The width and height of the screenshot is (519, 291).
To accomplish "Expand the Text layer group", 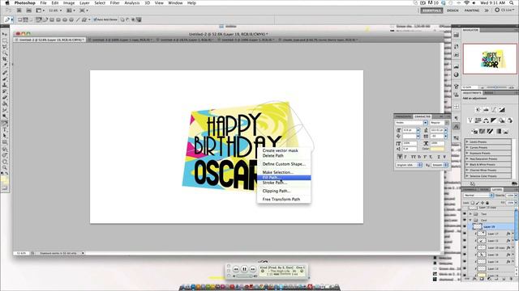I will click(x=470, y=213).
